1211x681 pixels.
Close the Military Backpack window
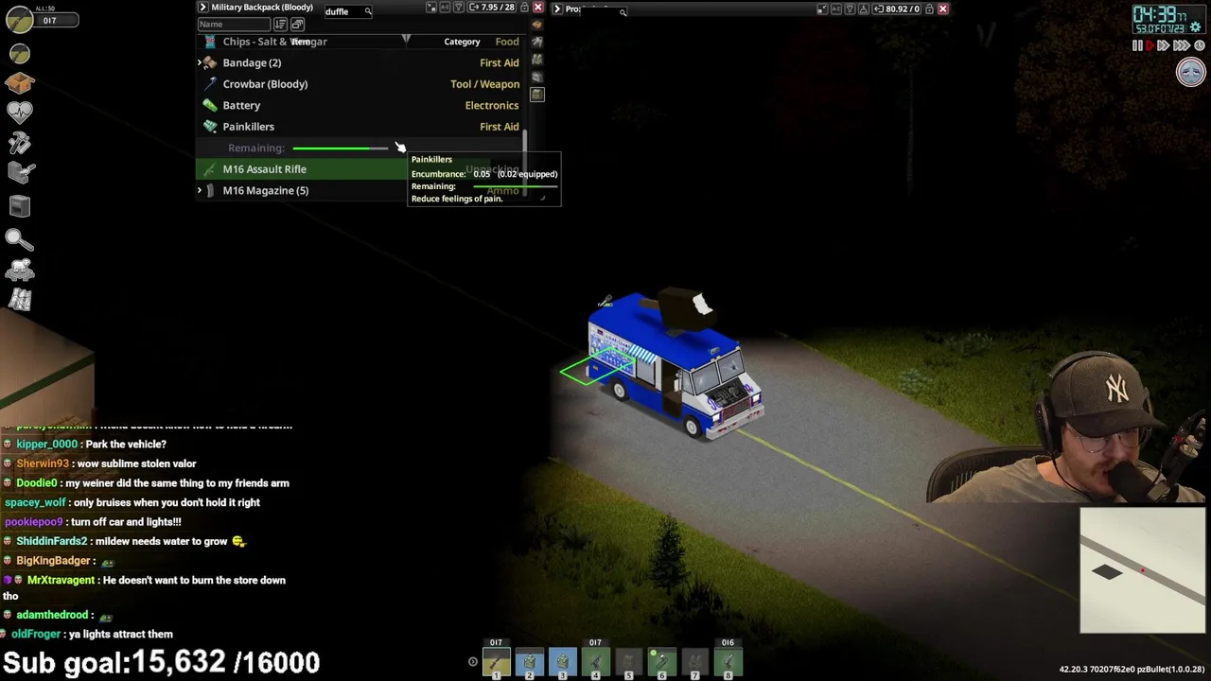538,9
